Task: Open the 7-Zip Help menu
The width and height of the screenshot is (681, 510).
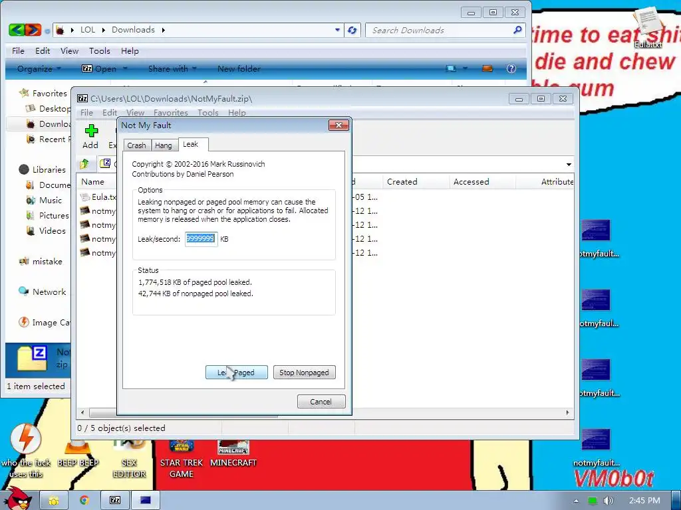Action: [x=237, y=113]
